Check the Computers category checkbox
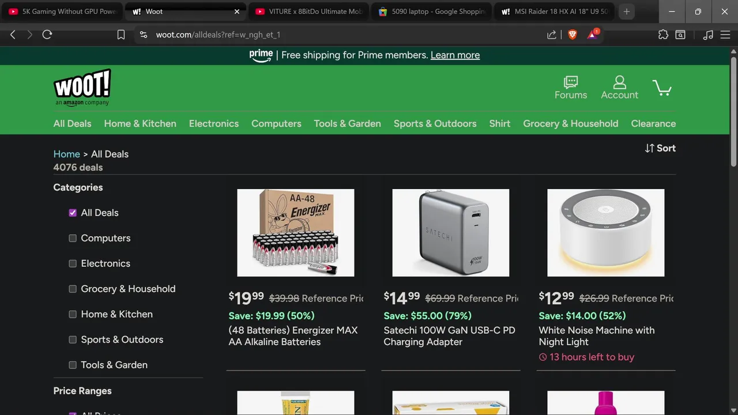Viewport: 738px width, 415px height. pyautogui.click(x=73, y=238)
